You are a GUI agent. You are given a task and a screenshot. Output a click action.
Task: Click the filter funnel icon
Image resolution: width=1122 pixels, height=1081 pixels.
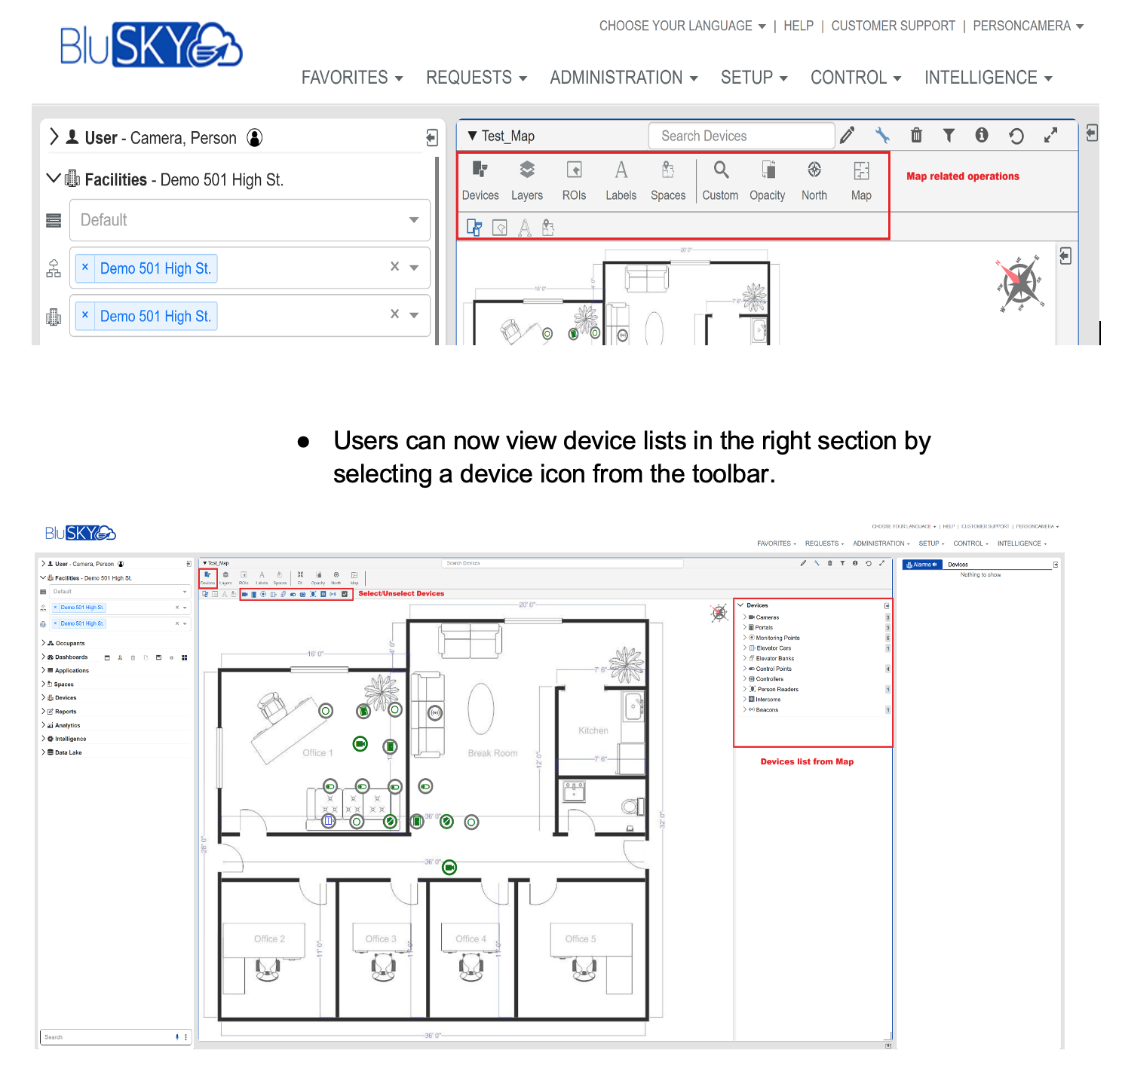[x=949, y=136]
